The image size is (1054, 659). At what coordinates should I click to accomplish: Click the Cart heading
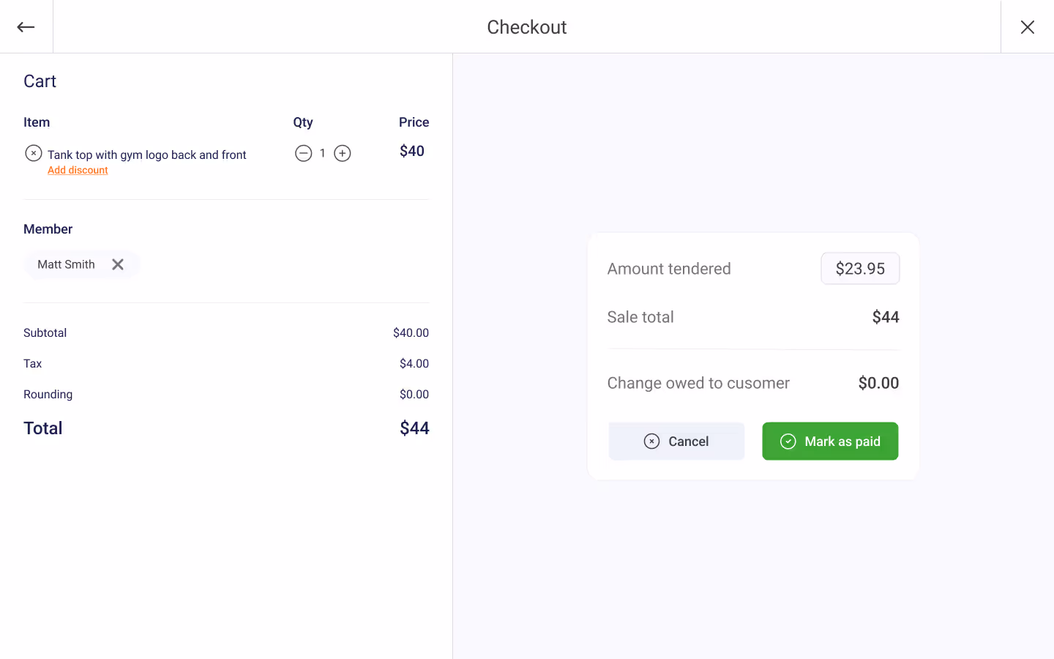40,81
